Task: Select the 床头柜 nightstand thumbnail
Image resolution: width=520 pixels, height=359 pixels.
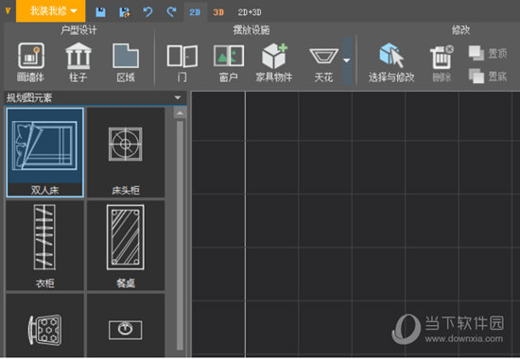Action: point(126,152)
